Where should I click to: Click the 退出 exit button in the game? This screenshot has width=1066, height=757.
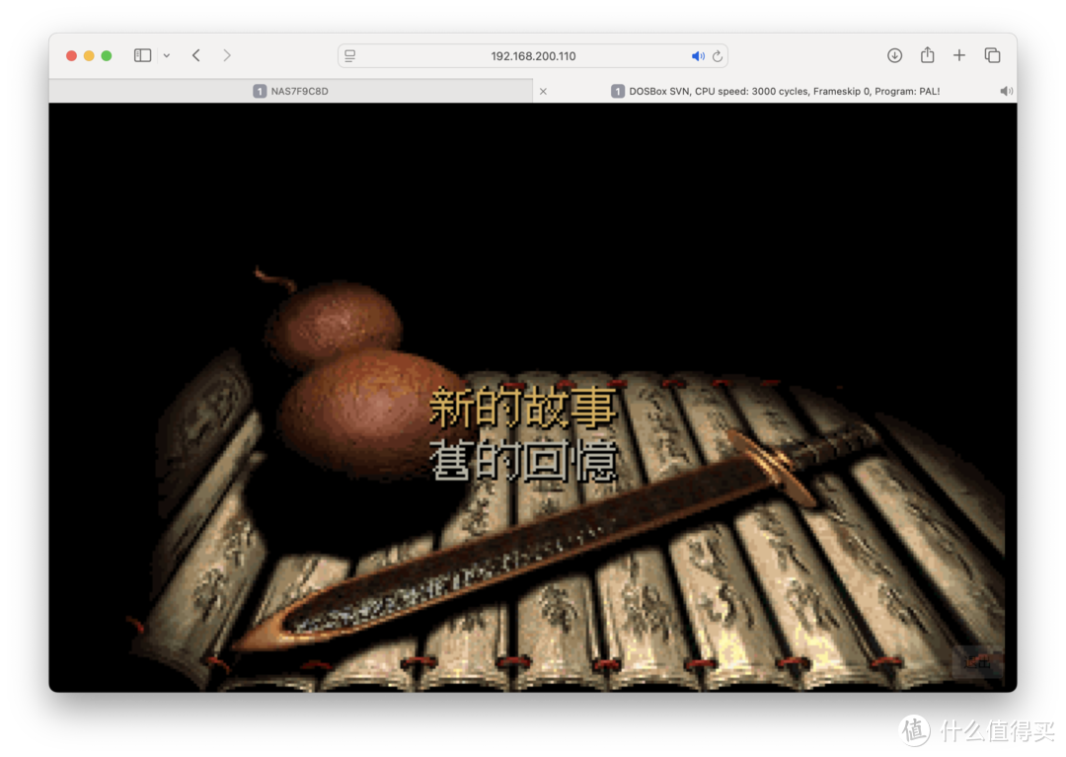(x=975, y=659)
